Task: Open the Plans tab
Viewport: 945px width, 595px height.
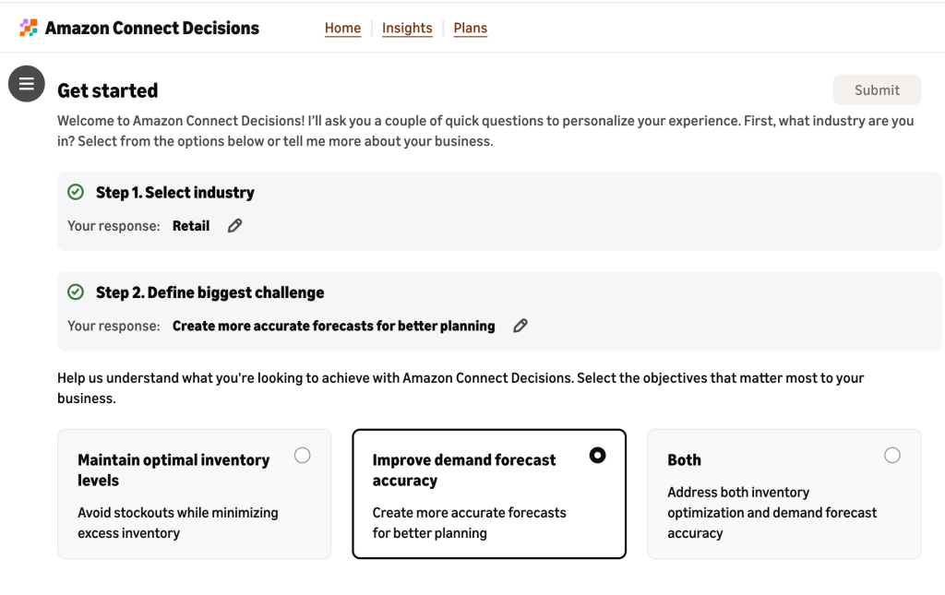Action: [470, 29]
